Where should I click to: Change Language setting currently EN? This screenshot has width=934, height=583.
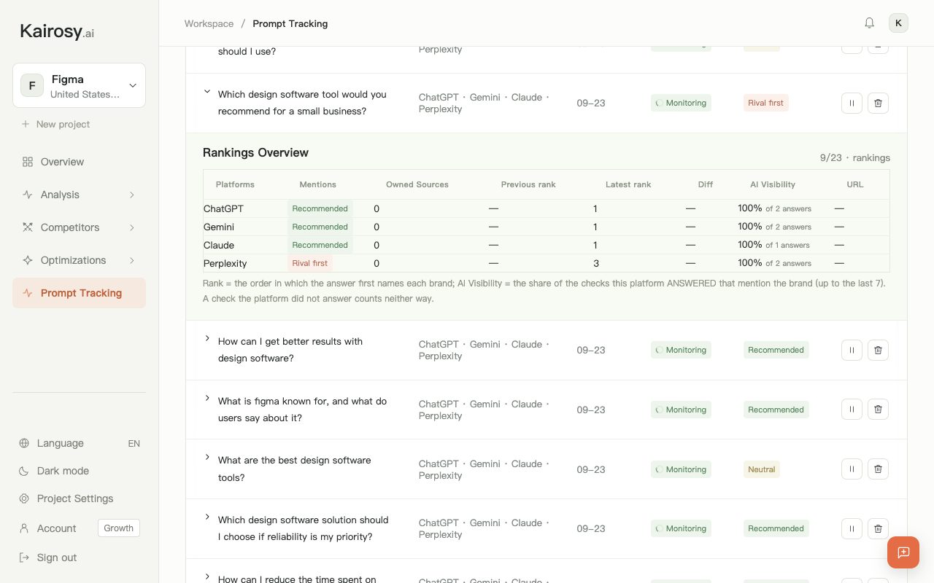click(x=79, y=443)
